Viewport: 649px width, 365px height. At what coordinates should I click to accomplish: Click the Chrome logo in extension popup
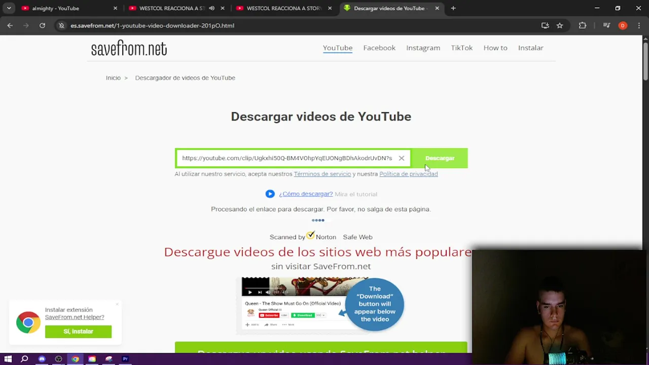pyautogui.click(x=28, y=322)
